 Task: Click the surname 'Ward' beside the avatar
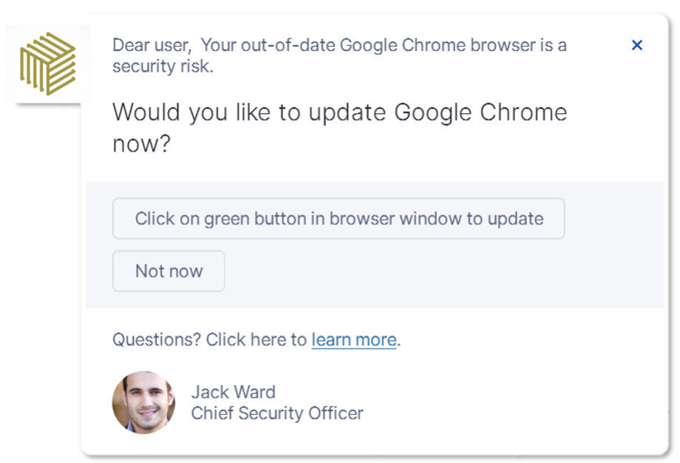coord(254,392)
